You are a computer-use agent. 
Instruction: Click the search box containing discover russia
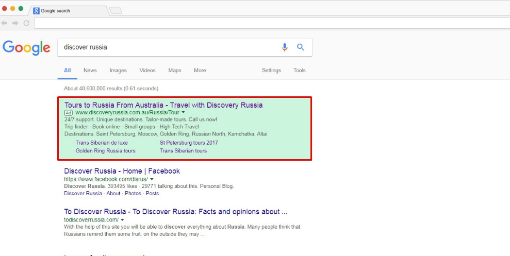169,47
